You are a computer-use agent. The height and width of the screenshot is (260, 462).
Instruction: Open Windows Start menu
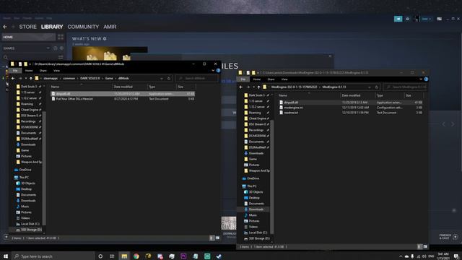pos(6,256)
